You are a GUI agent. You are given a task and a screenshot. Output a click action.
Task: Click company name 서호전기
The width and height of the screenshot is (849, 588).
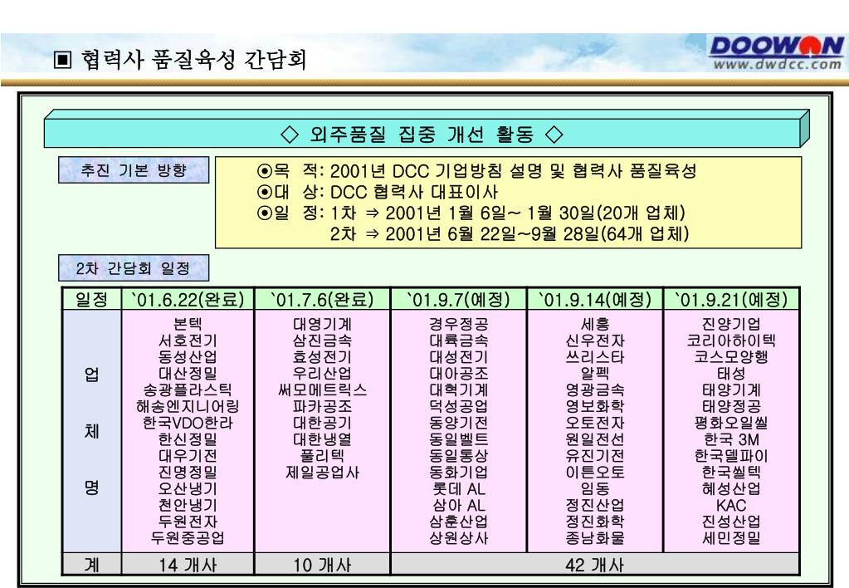(x=188, y=341)
